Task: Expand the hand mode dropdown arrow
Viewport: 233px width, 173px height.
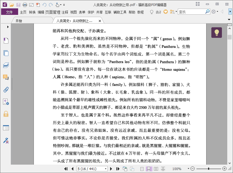Action: pos(61,5)
